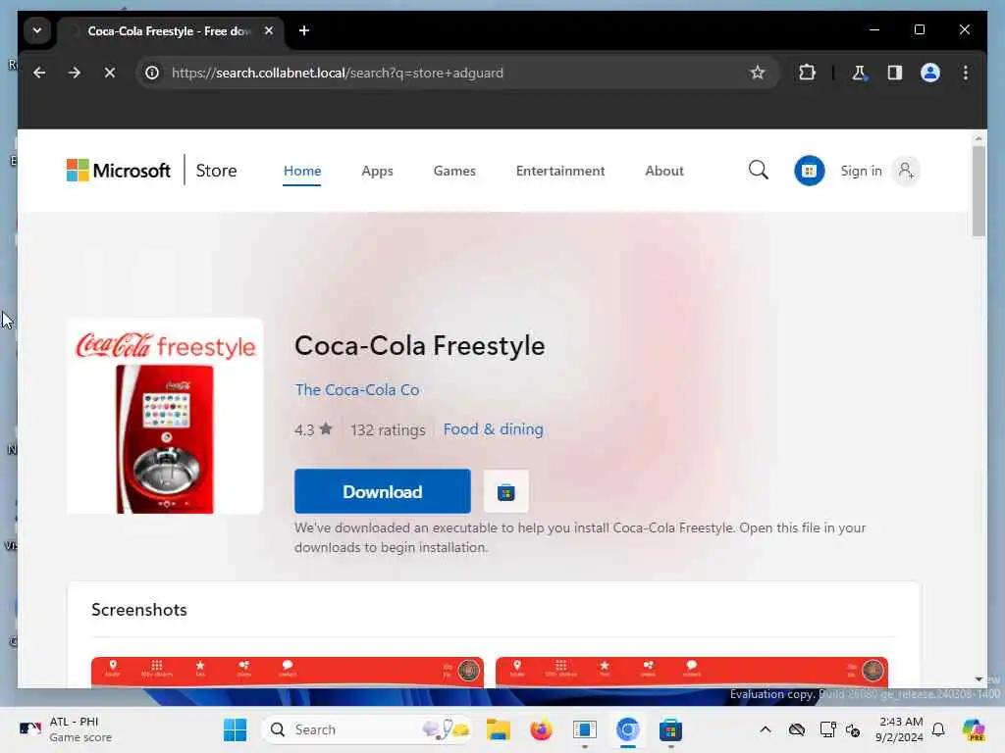
Task: Stop loading the page
Action: point(110,73)
